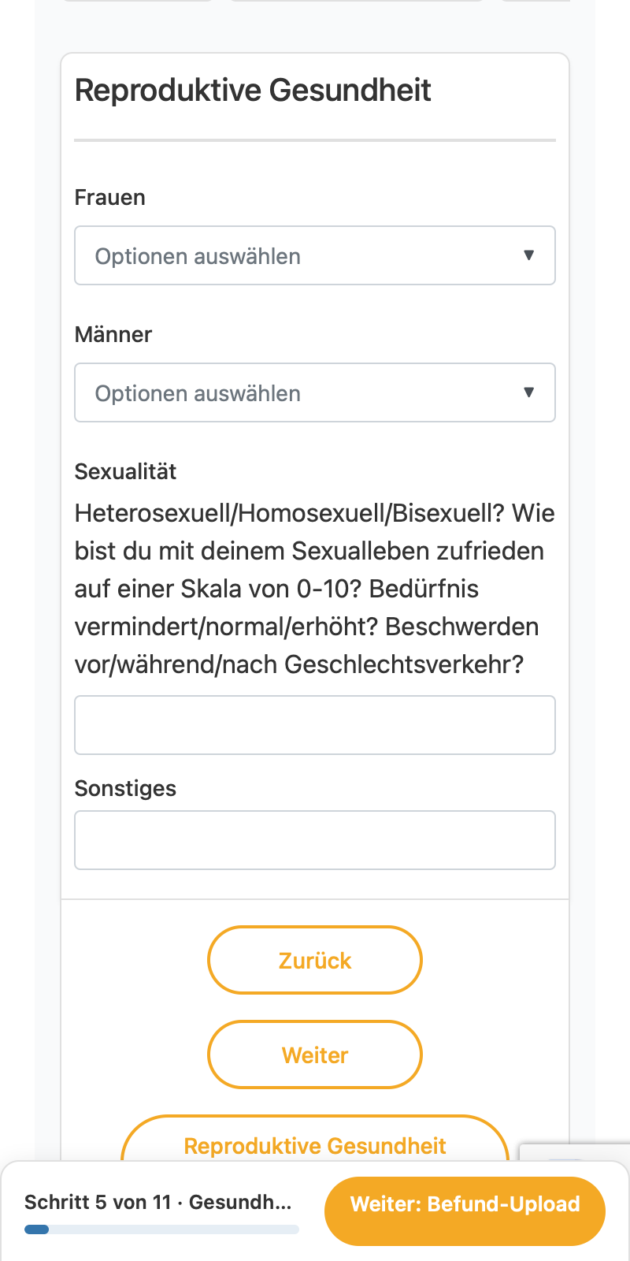
Task: Focus the Sonstiges text field
Action: 315,840
